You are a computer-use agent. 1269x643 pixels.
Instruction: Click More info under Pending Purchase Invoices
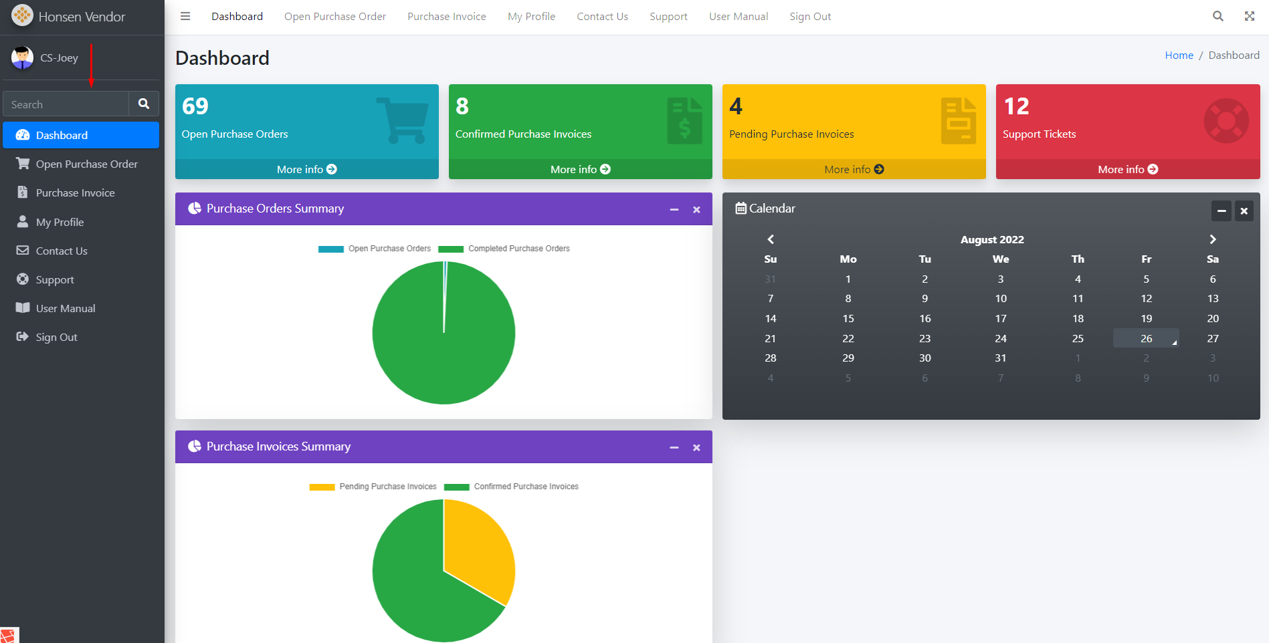(854, 170)
